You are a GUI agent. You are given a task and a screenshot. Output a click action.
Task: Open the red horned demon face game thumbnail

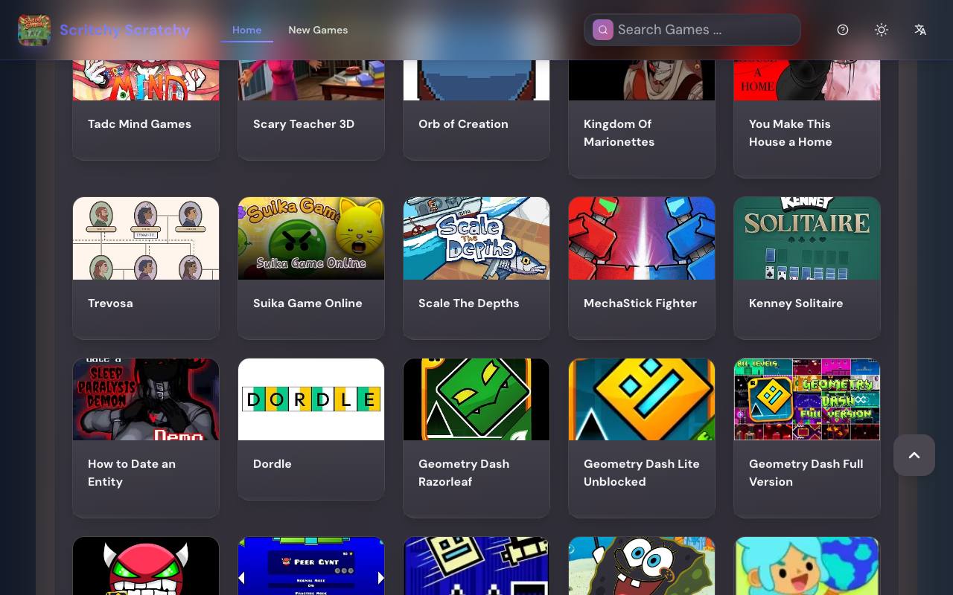pyautogui.click(x=146, y=566)
